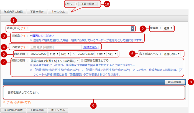
Task: Click the top キャンセル button
Action: [58, 12]
